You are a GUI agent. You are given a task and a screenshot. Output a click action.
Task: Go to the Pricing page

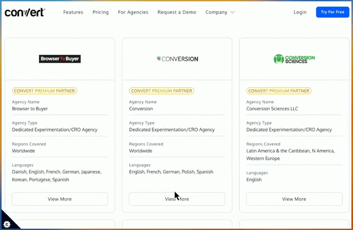tap(101, 12)
